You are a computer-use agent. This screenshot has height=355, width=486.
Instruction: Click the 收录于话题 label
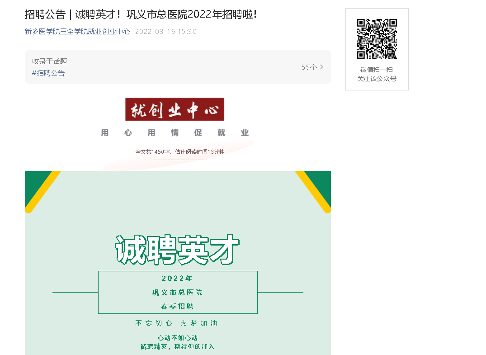pyautogui.click(x=50, y=62)
